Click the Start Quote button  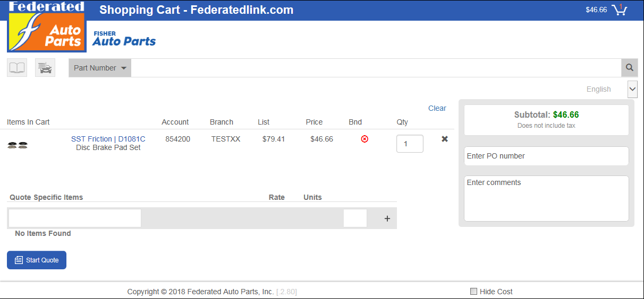(37, 260)
